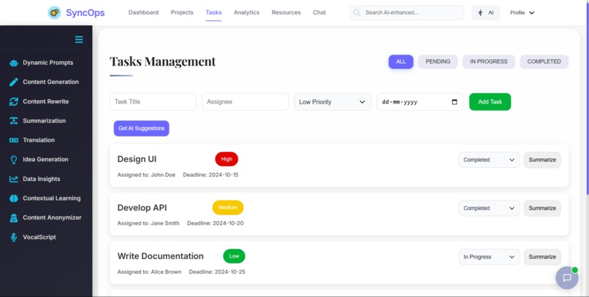Click 'Deadline: 2024-10-25' text
589x297 pixels.
217,272
